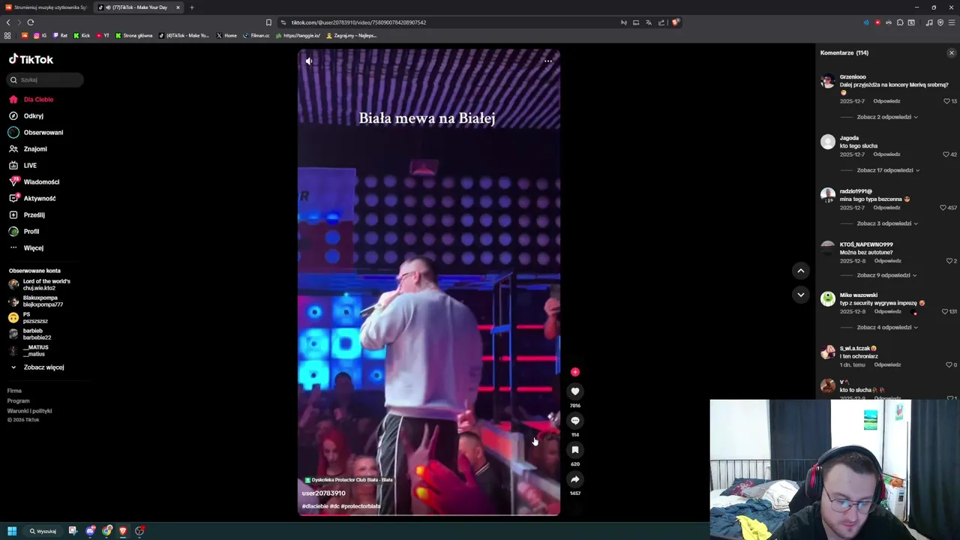The width and height of the screenshot is (960, 540).
Task: Open the Aktywność notifications
Action: [39, 199]
